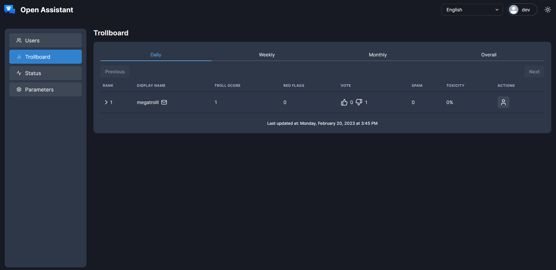Expand the rank 1 row chevron

pyautogui.click(x=106, y=102)
